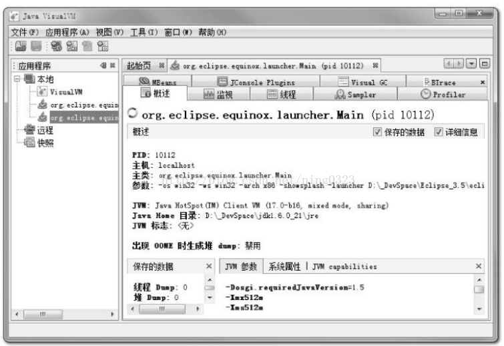Click the applications panel horizontal scrollbar thumb
Viewport: 504px width, 346px height.
[x=43, y=314]
